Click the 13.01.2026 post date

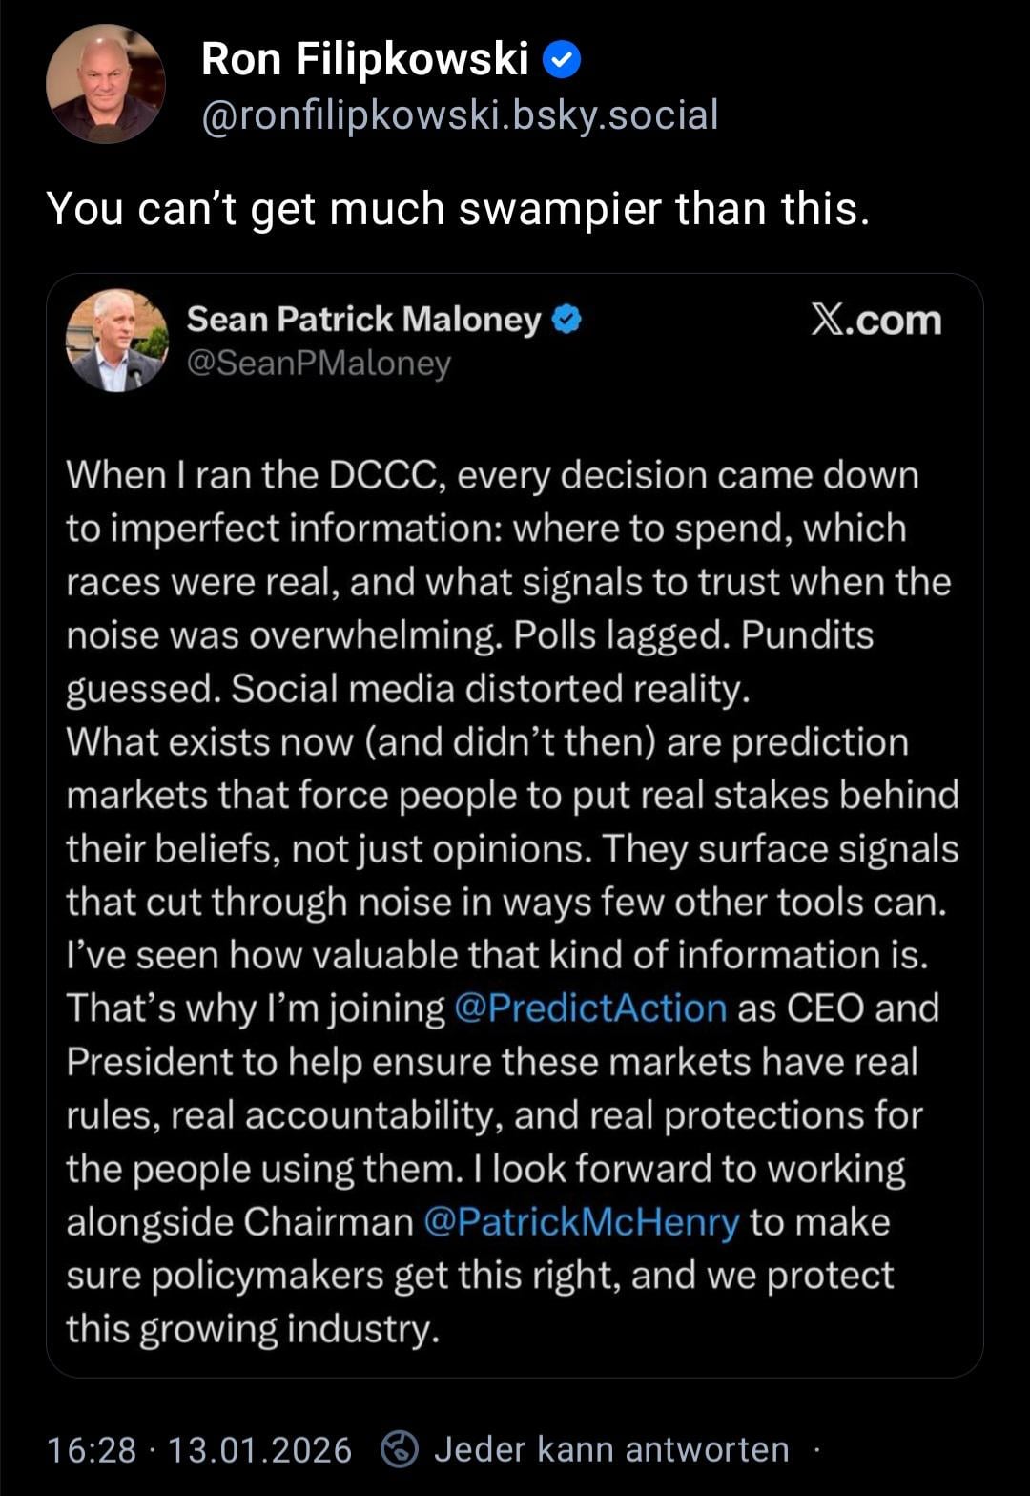(x=259, y=1450)
